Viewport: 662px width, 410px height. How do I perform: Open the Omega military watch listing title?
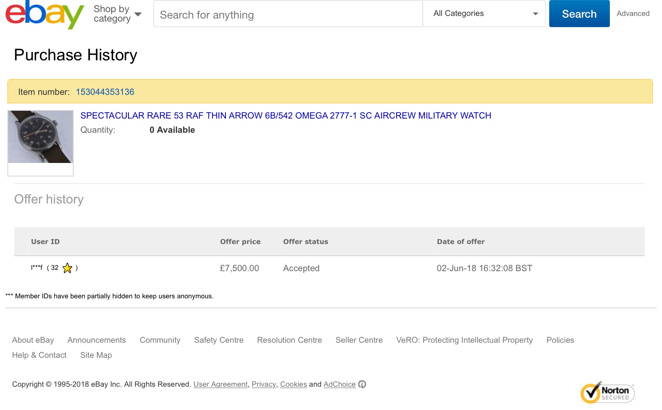tap(285, 116)
